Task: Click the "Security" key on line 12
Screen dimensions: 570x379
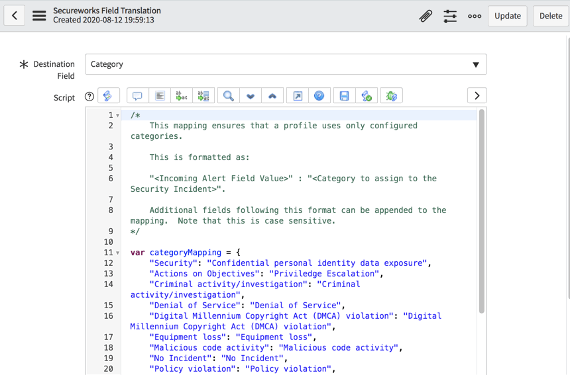Action: tap(173, 263)
